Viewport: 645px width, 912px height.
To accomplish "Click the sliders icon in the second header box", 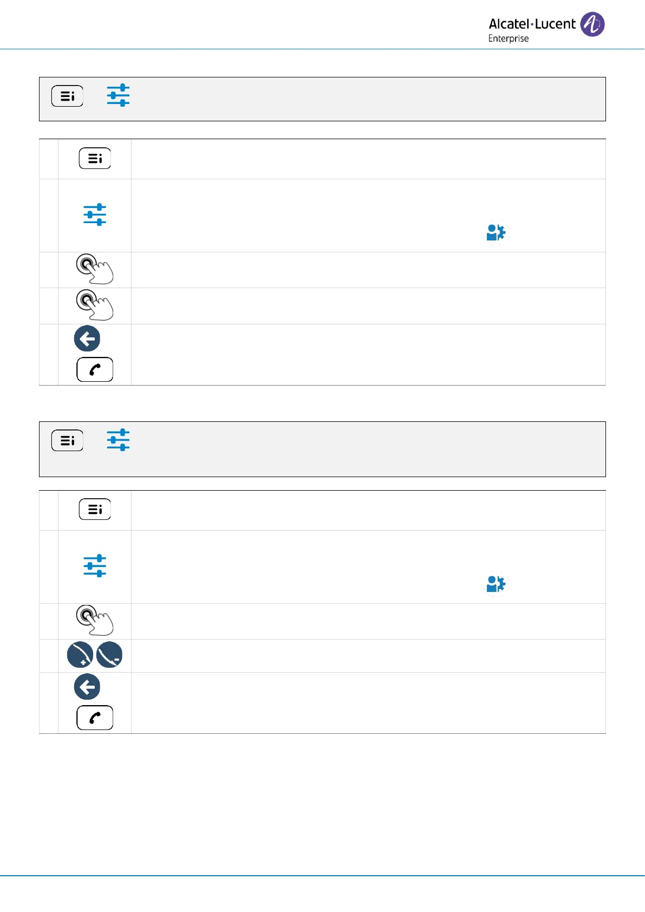I will click(118, 440).
